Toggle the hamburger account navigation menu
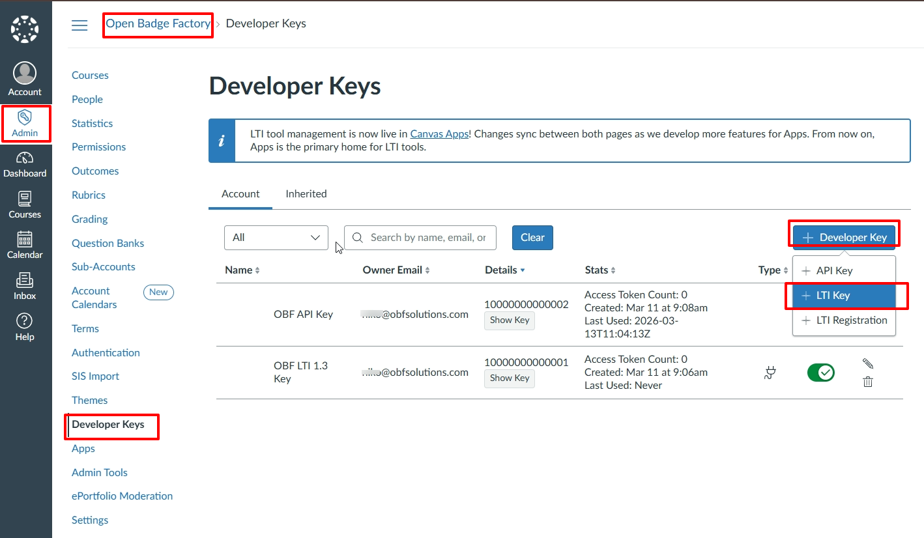 click(x=79, y=25)
